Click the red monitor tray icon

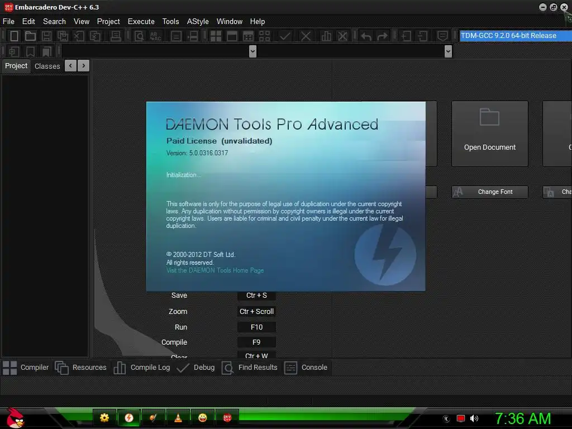pos(461,418)
